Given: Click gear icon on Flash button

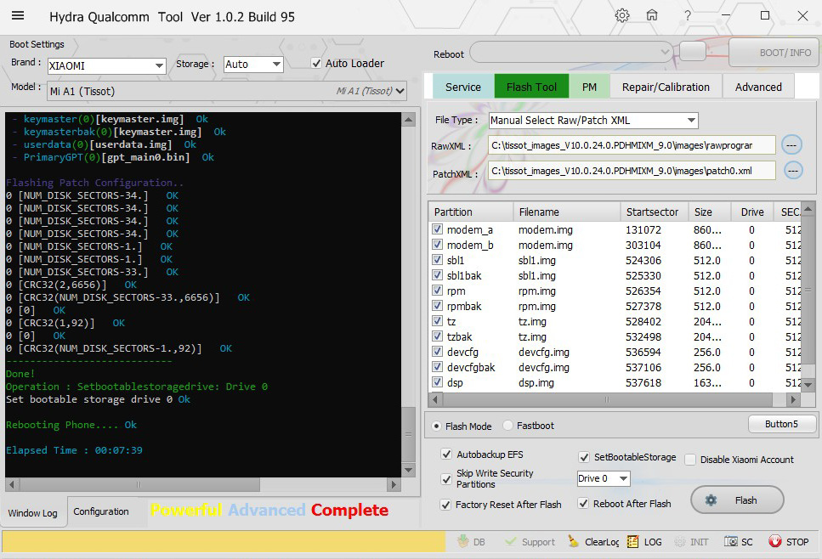Looking at the screenshot, I should pyautogui.click(x=711, y=500).
